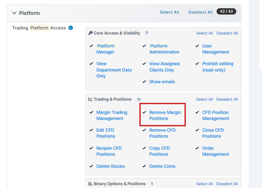Toggle Margin Trading Management checkbox

point(91,112)
